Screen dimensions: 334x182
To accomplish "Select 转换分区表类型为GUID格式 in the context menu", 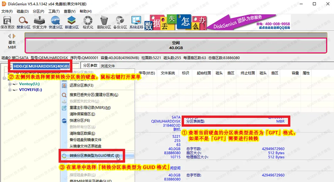I will pyautogui.click(x=94, y=156).
